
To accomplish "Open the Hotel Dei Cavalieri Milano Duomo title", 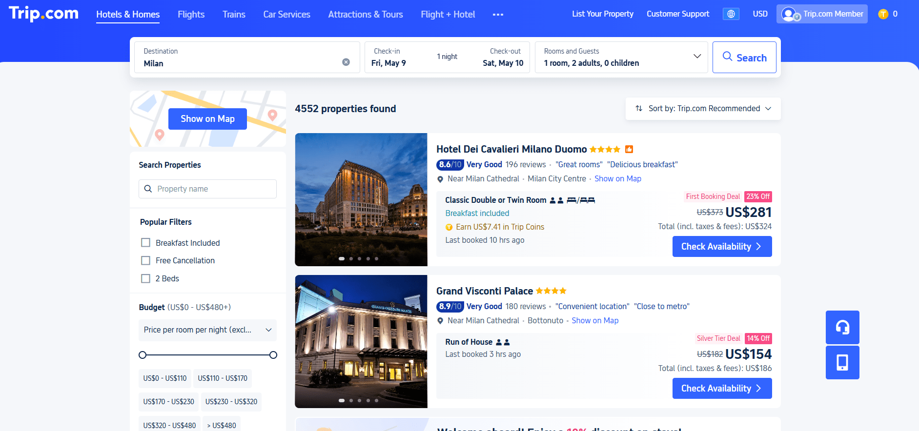I will tap(511, 149).
